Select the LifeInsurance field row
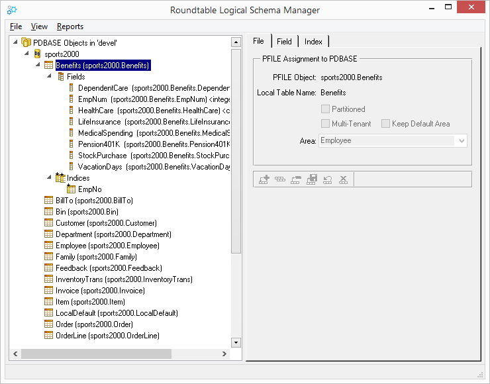 154,122
